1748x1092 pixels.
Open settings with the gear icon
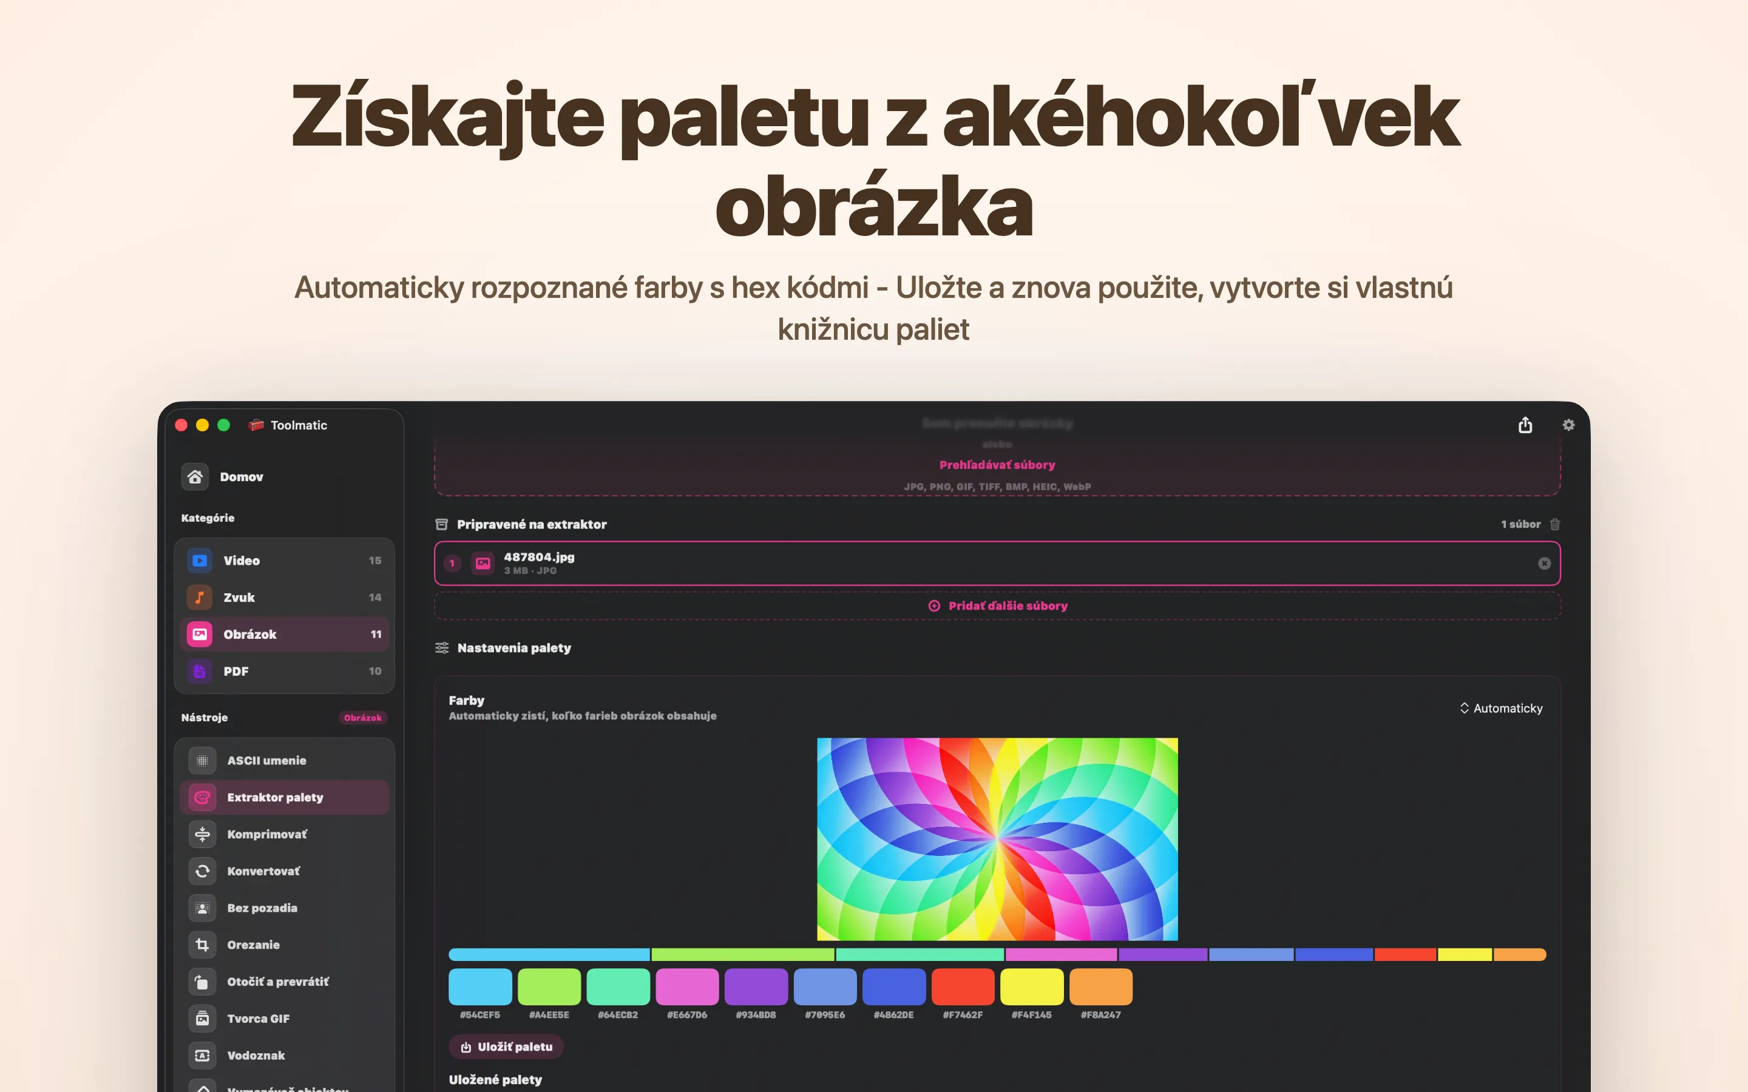1568,425
